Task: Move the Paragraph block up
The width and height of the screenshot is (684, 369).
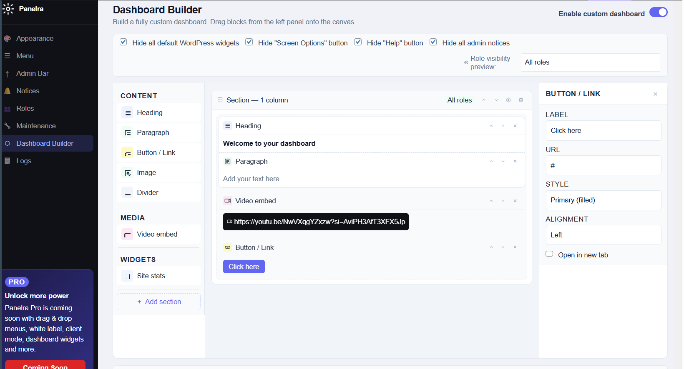Action: (x=491, y=161)
